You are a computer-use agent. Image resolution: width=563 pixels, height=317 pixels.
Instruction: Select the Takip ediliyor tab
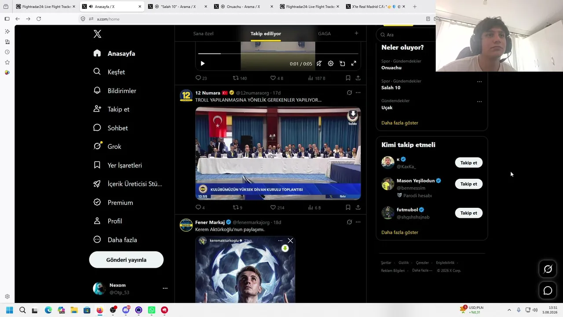point(266,33)
